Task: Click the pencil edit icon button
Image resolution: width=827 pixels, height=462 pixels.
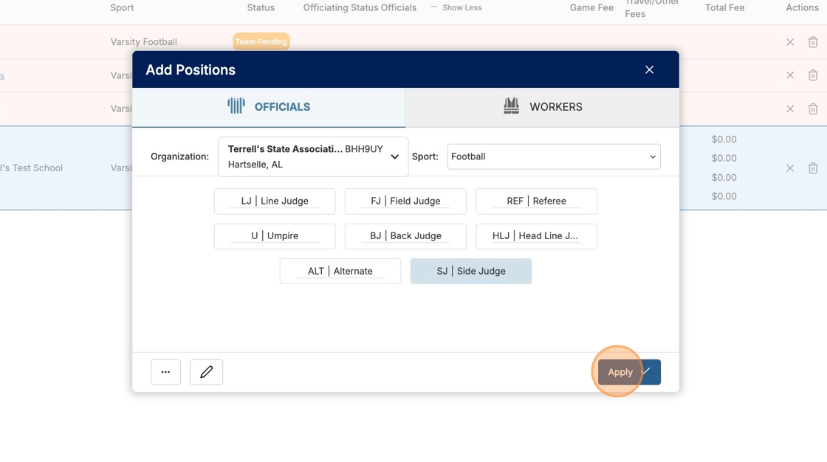Action: click(206, 372)
